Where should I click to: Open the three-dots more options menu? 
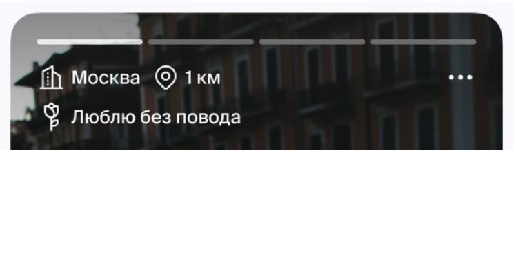tap(460, 78)
